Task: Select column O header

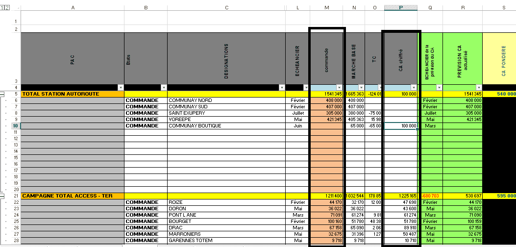Action: tap(374, 8)
